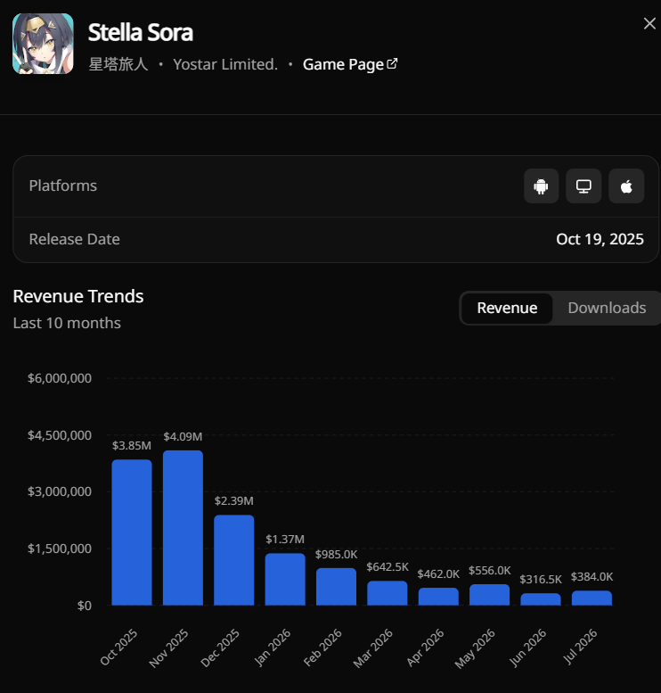Screen dimensions: 661x693
Task: Close the Stella Sora detail panel
Action: (649, 23)
